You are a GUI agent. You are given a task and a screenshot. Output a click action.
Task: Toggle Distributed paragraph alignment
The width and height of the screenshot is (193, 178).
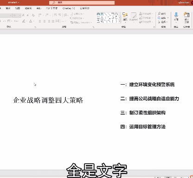pos(57,21)
